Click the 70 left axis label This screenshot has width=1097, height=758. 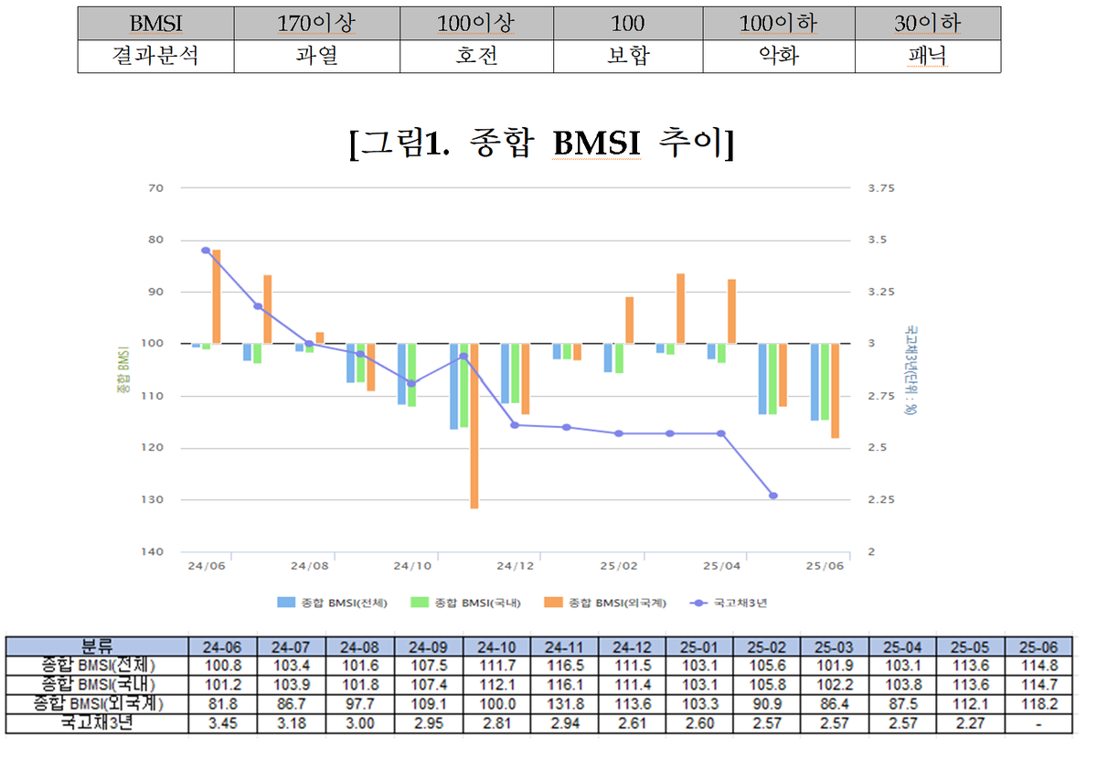(154, 187)
